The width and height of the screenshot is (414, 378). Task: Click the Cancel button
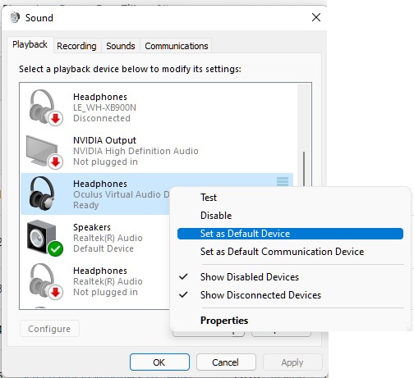pyautogui.click(x=226, y=362)
